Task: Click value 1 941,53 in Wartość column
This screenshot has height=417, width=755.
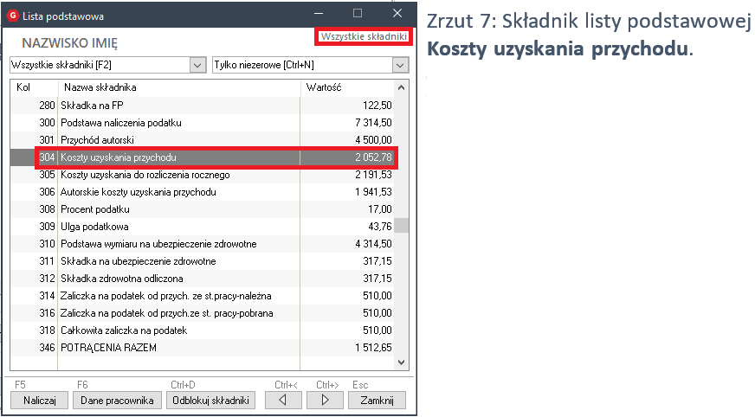Action: [x=374, y=192]
